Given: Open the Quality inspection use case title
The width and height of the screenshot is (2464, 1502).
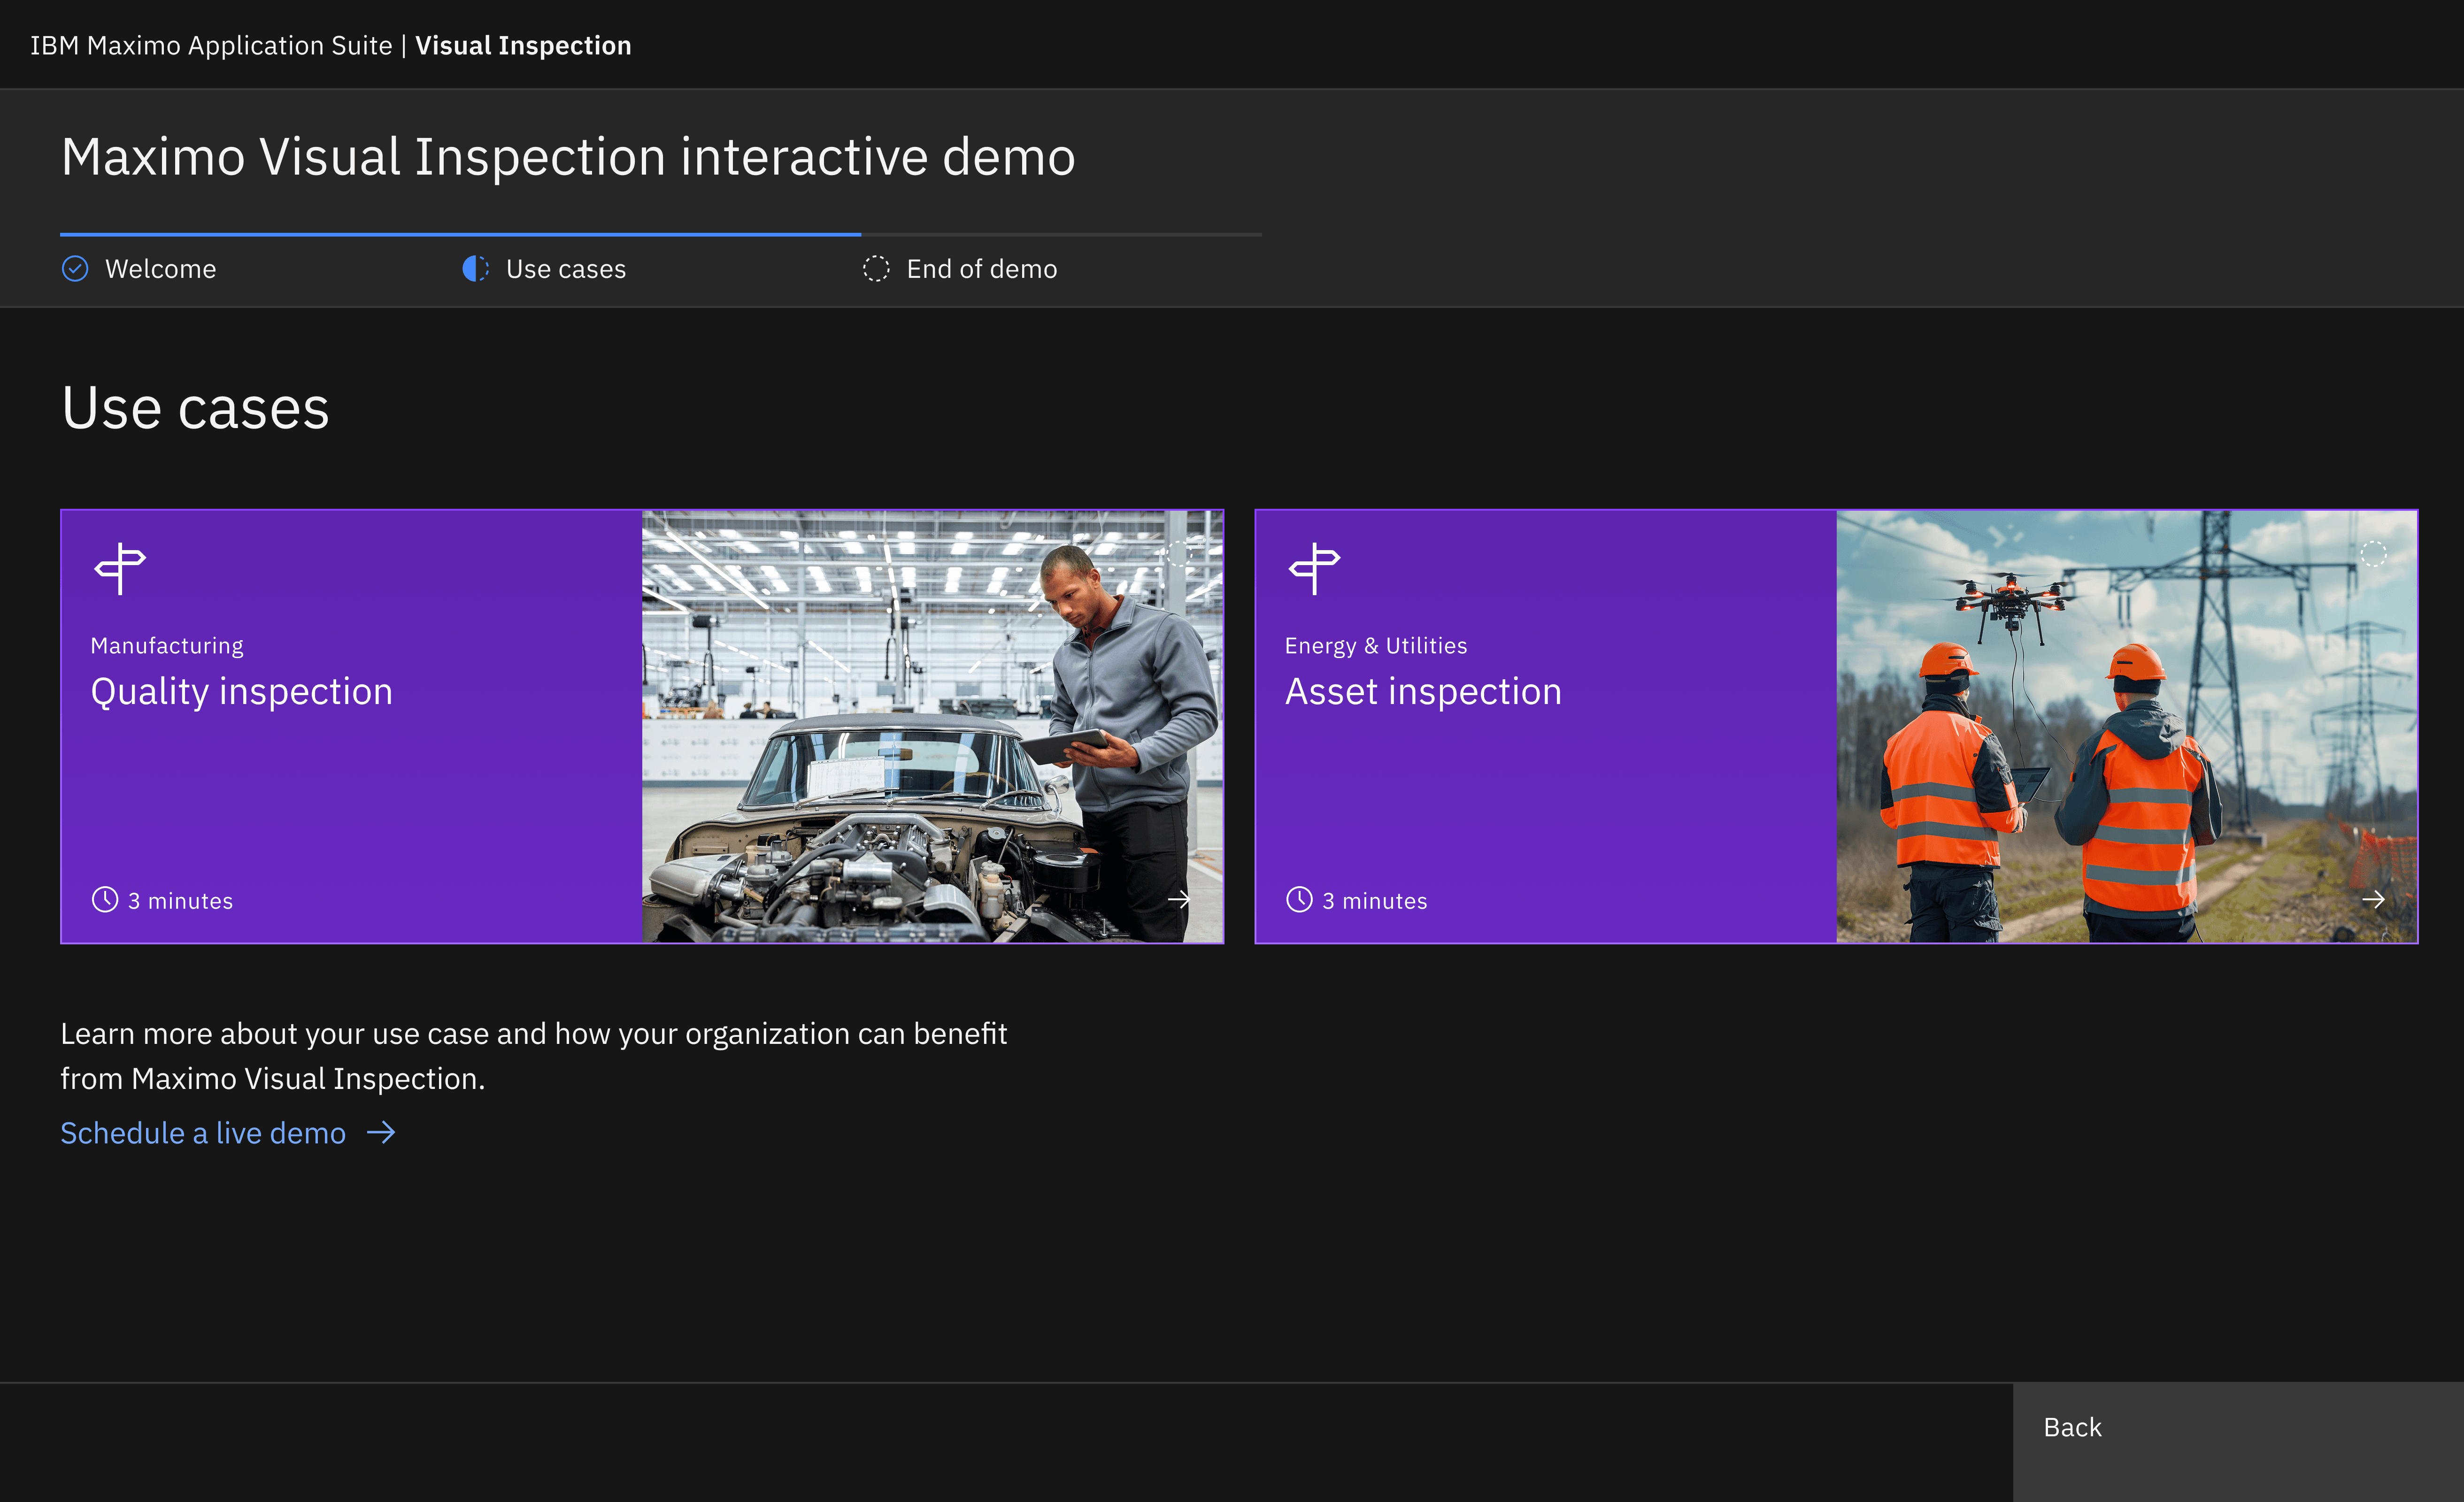Looking at the screenshot, I should [x=241, y=692].
